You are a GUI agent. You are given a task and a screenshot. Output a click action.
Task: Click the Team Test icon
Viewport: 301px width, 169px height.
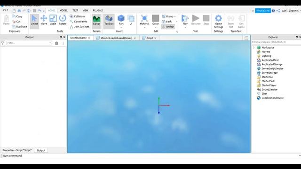coord(230,22)
